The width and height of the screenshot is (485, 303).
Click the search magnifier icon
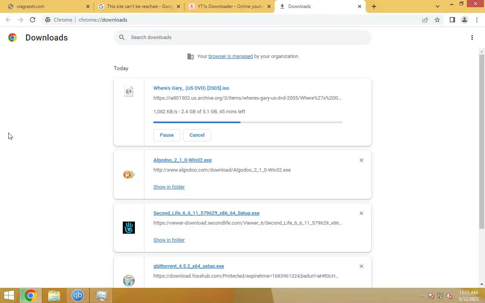point(122,37)
